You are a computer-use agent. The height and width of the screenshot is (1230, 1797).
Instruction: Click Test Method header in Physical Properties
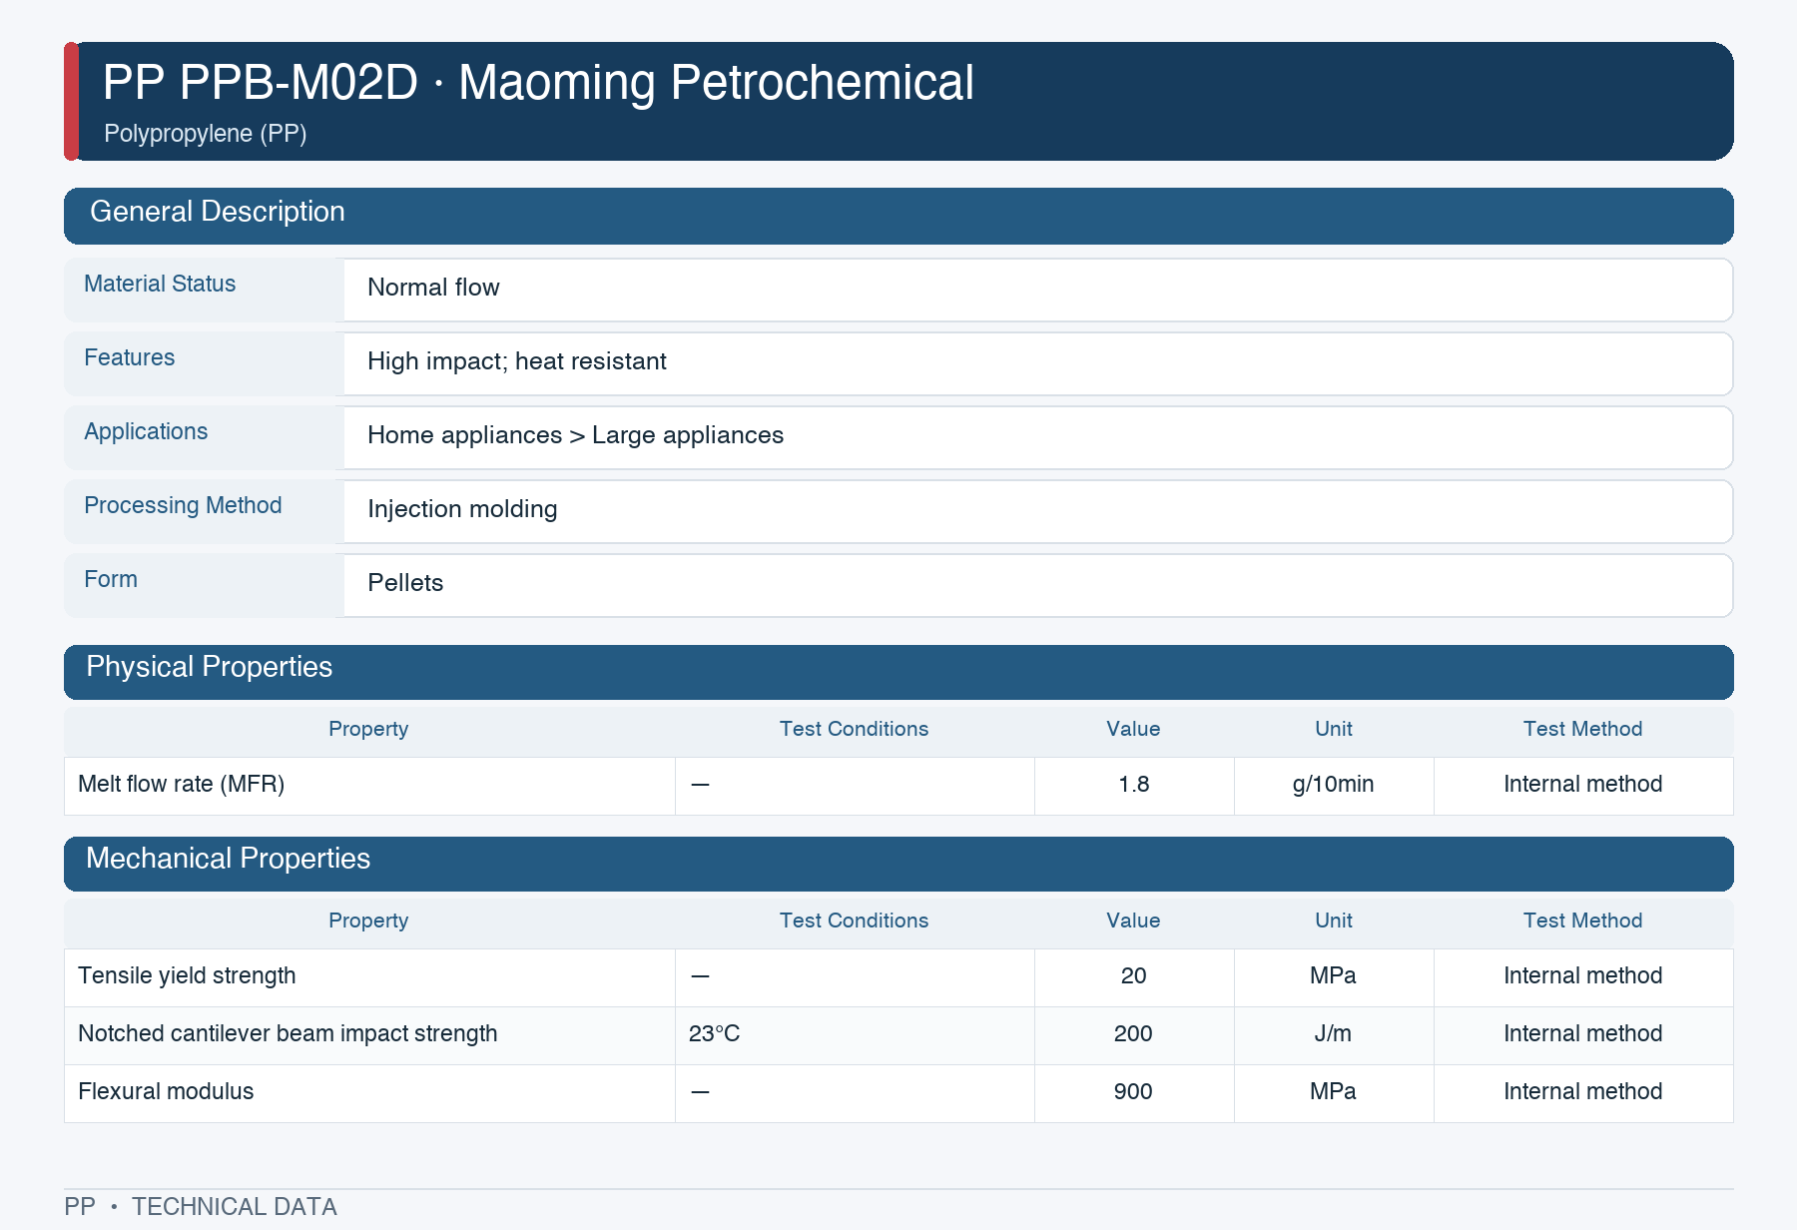point(1582,729)
